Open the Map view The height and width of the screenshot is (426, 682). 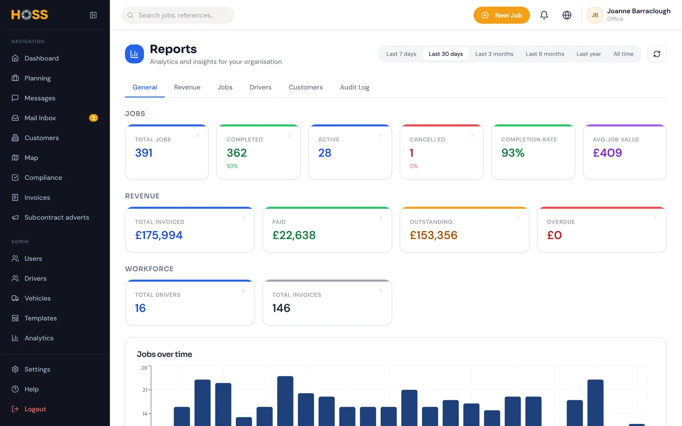pyautogui.click(x=55, y=158)
